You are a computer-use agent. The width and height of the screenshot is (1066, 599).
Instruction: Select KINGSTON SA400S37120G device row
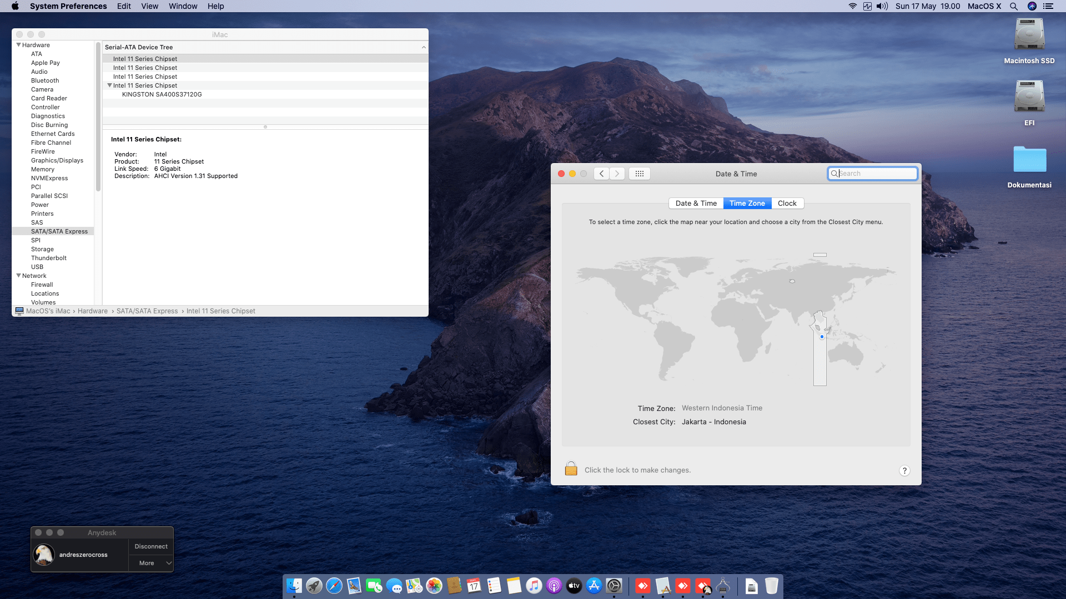click(x=162, y=94)
